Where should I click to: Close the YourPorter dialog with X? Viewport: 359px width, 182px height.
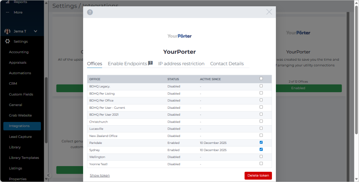point(269,12)
